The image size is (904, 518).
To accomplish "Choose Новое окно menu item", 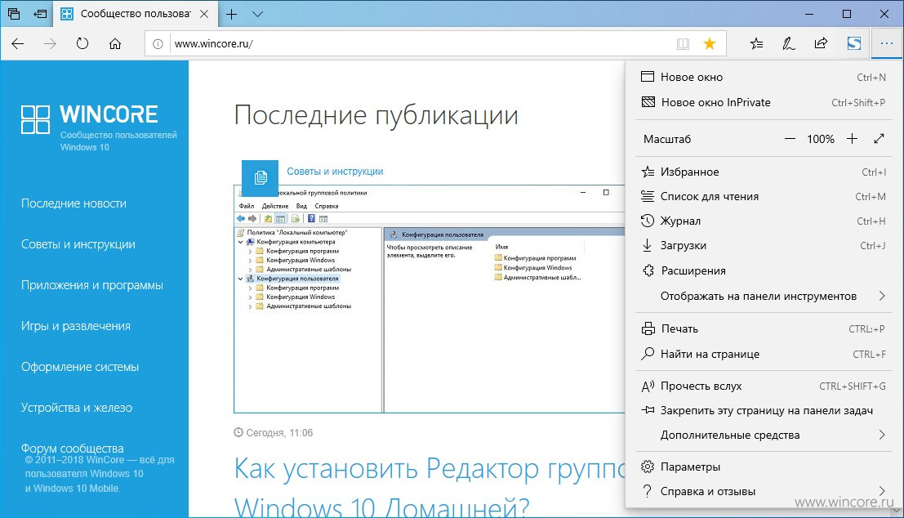I will pos(764,77).
